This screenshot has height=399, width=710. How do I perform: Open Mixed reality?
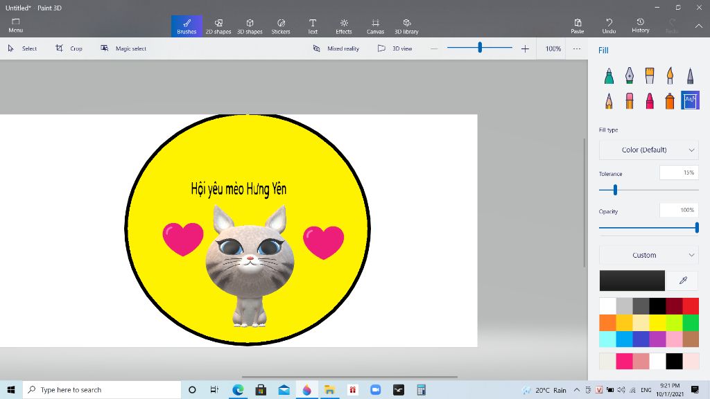[x=336, y=48]
